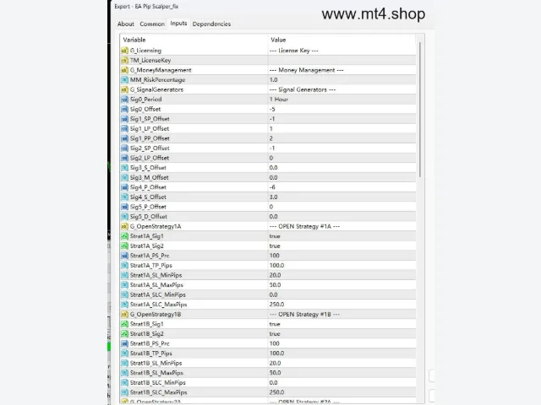Select the Strat1A_SLC_MinPips row name
Viewport: 541px width, 405px height.
coord(158,294)
